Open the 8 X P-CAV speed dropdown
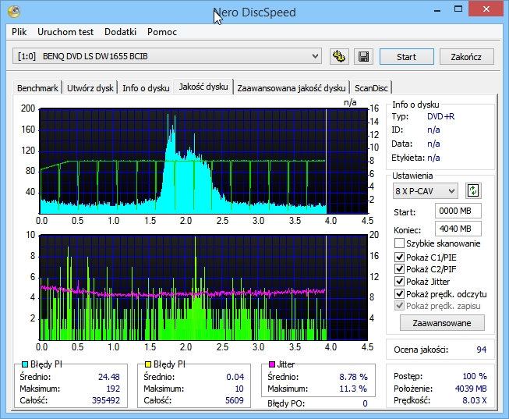 (x=426, y=191)
